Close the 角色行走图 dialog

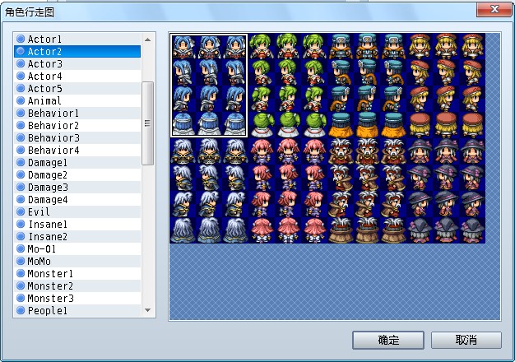click(x=494, y=10)
